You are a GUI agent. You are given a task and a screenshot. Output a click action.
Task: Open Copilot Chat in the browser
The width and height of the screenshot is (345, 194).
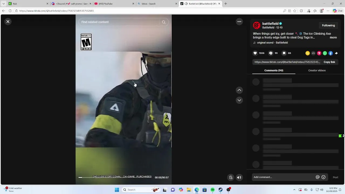tap(338, 11)
